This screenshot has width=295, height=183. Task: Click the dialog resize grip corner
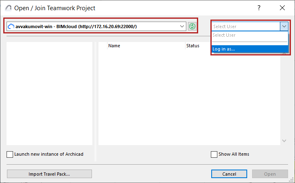[292, 180]
